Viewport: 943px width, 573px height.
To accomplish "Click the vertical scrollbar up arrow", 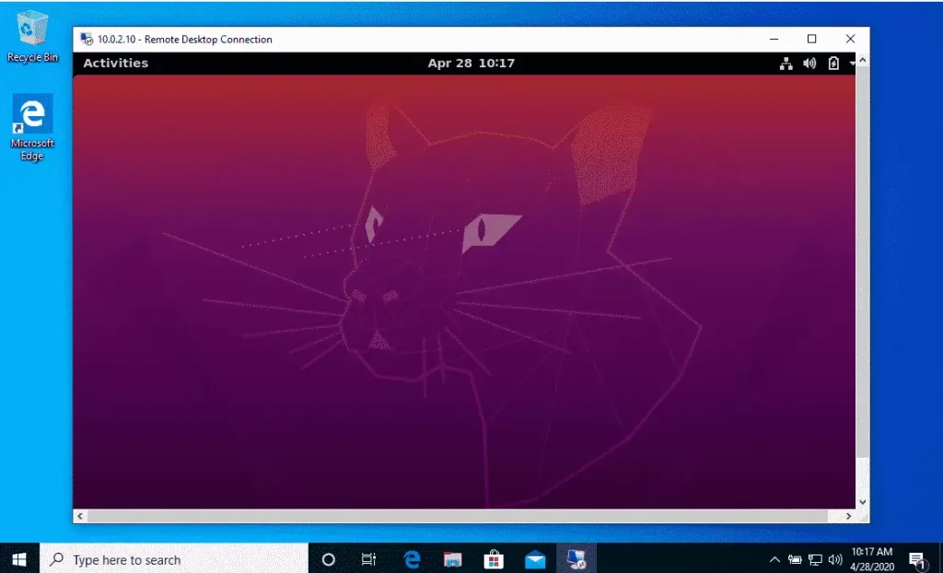I will click(862, 60).
